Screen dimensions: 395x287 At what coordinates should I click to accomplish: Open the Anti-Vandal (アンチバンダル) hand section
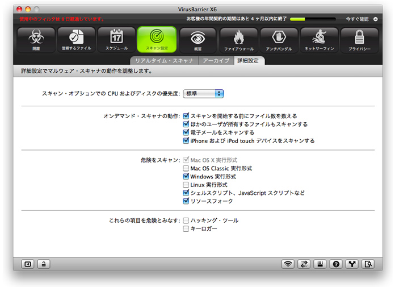tap(279, 40)
